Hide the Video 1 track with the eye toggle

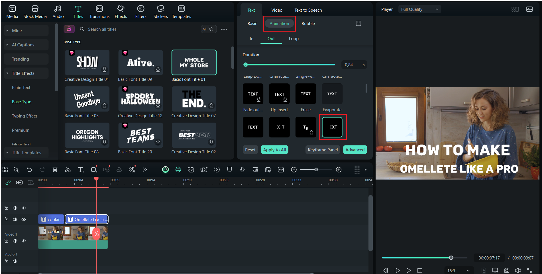pos(24,241)
